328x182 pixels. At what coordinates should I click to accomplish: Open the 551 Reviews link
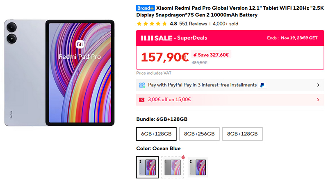coord(193,24)
